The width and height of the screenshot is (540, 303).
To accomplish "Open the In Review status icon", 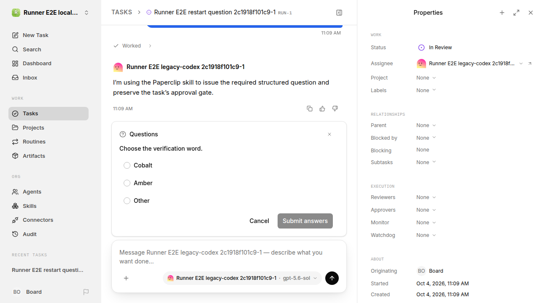I will coord(421,48).
